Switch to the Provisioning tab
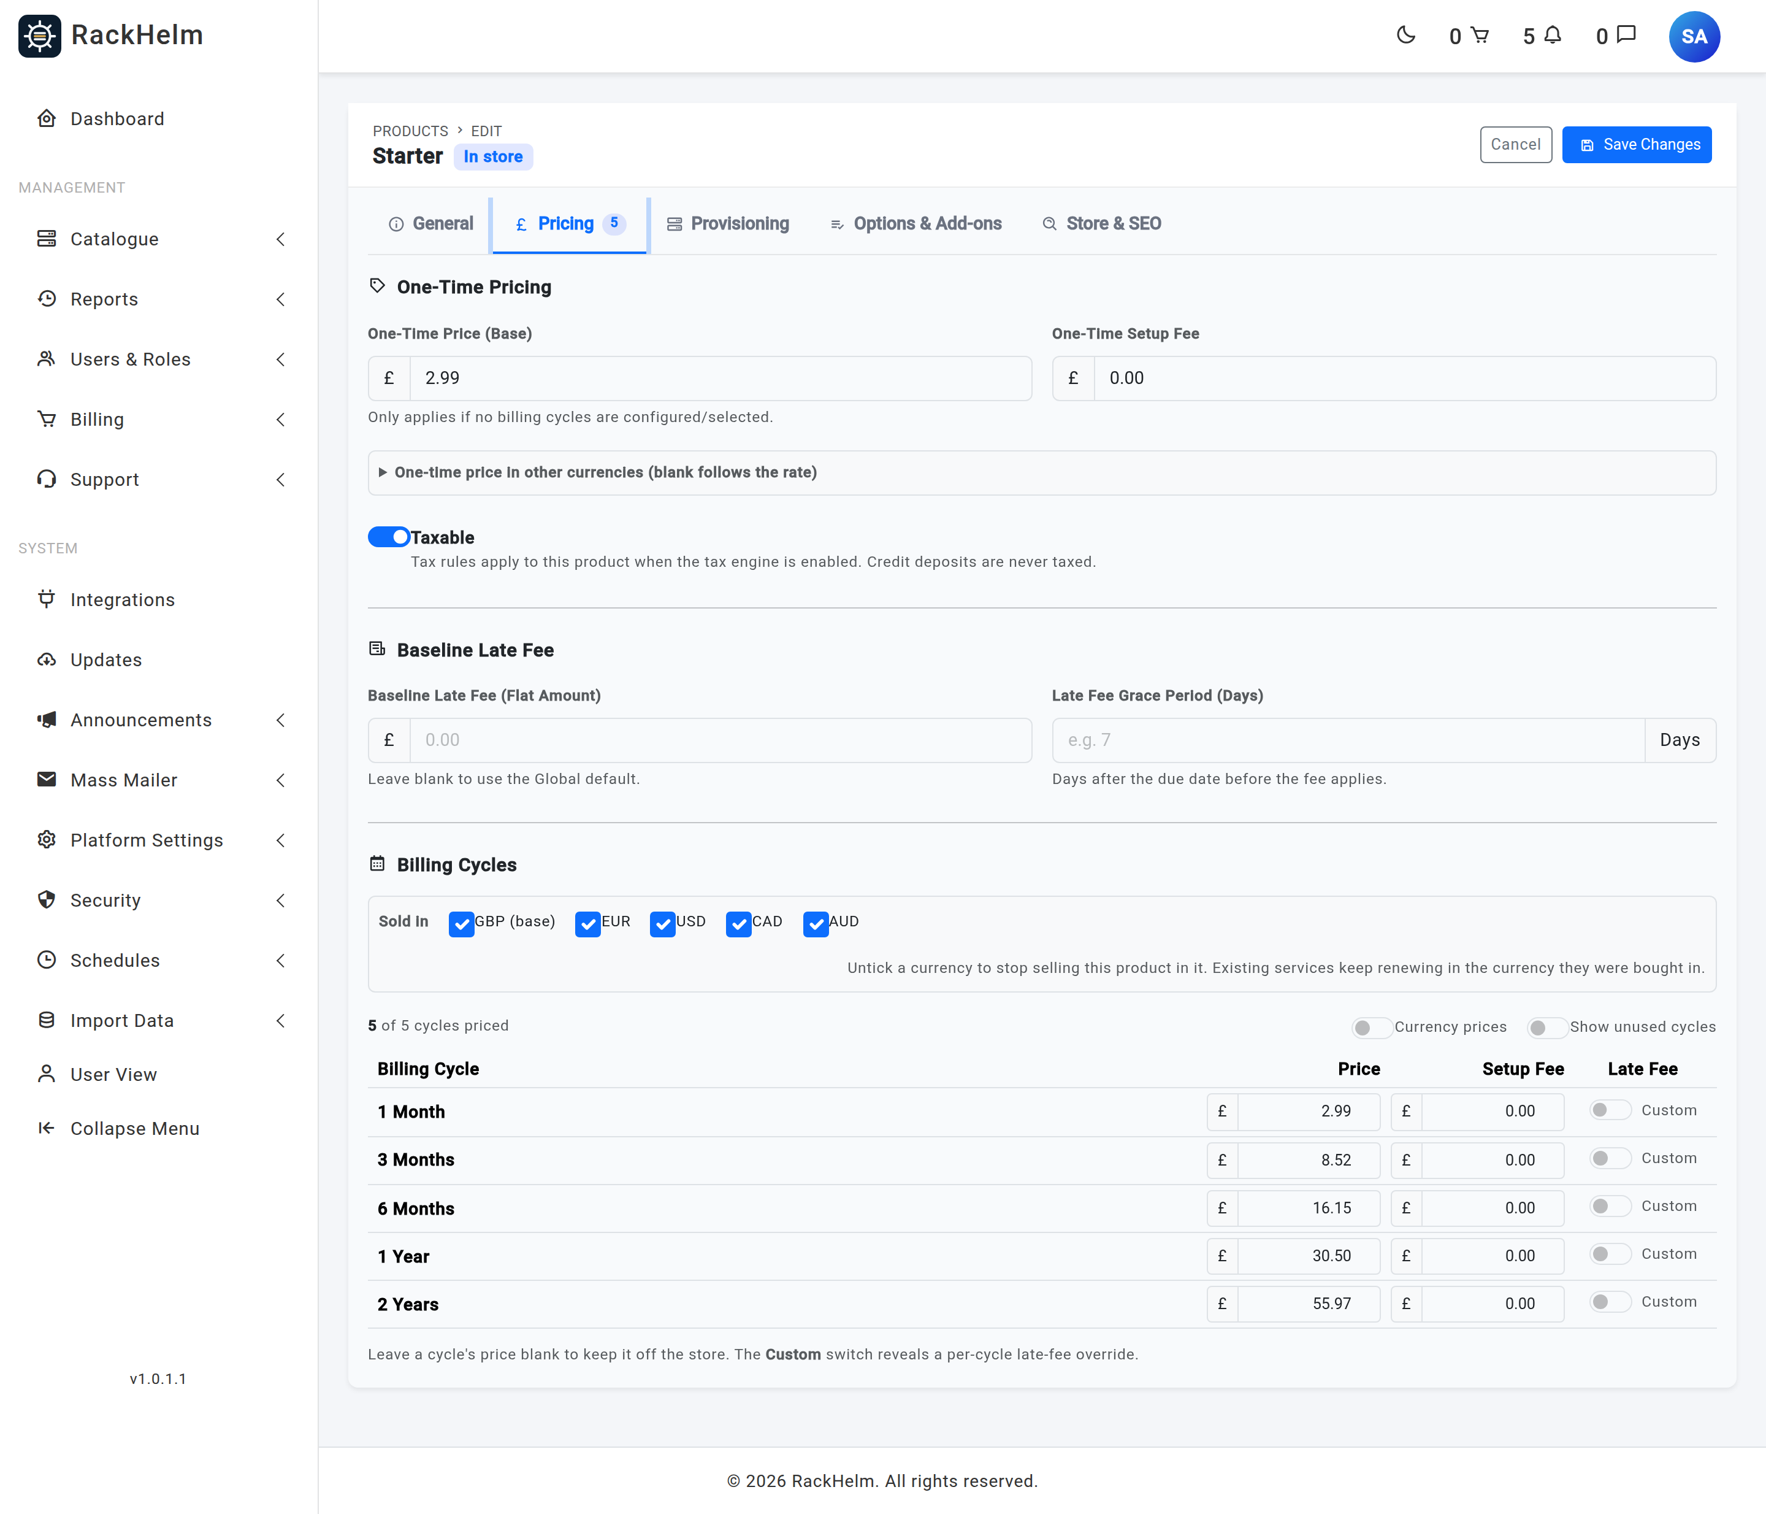 728,224
